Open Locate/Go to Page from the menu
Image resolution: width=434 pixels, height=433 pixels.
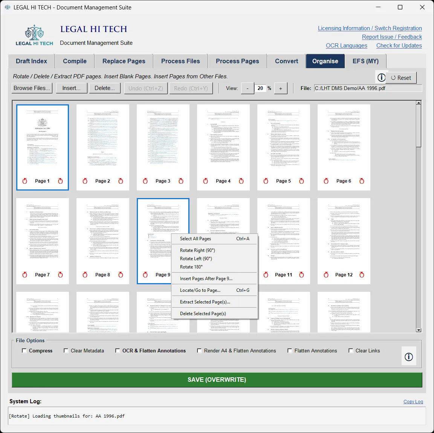click(x=215, y=290)
